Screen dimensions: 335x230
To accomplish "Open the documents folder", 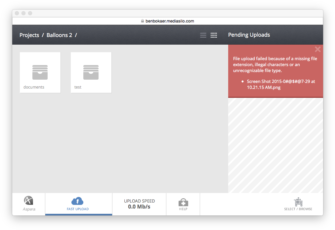I will point(40,73).
